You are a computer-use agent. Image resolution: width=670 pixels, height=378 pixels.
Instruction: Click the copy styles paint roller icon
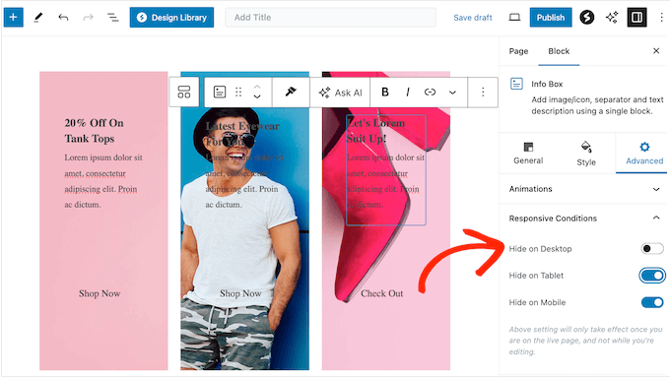click(291, 92)
